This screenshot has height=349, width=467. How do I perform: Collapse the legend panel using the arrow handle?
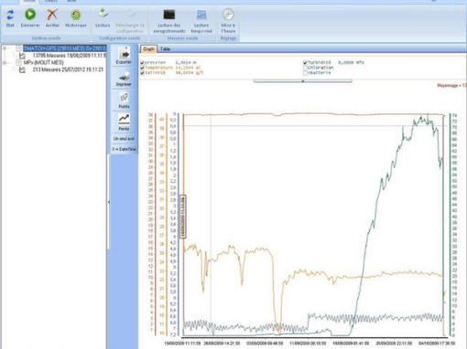303,81
